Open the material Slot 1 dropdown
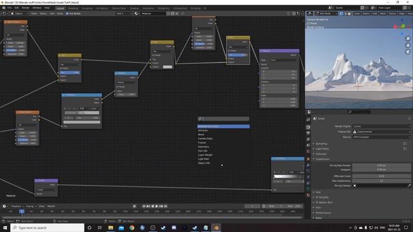This screenshot has height=232, width=413. [x=125, y=14]
